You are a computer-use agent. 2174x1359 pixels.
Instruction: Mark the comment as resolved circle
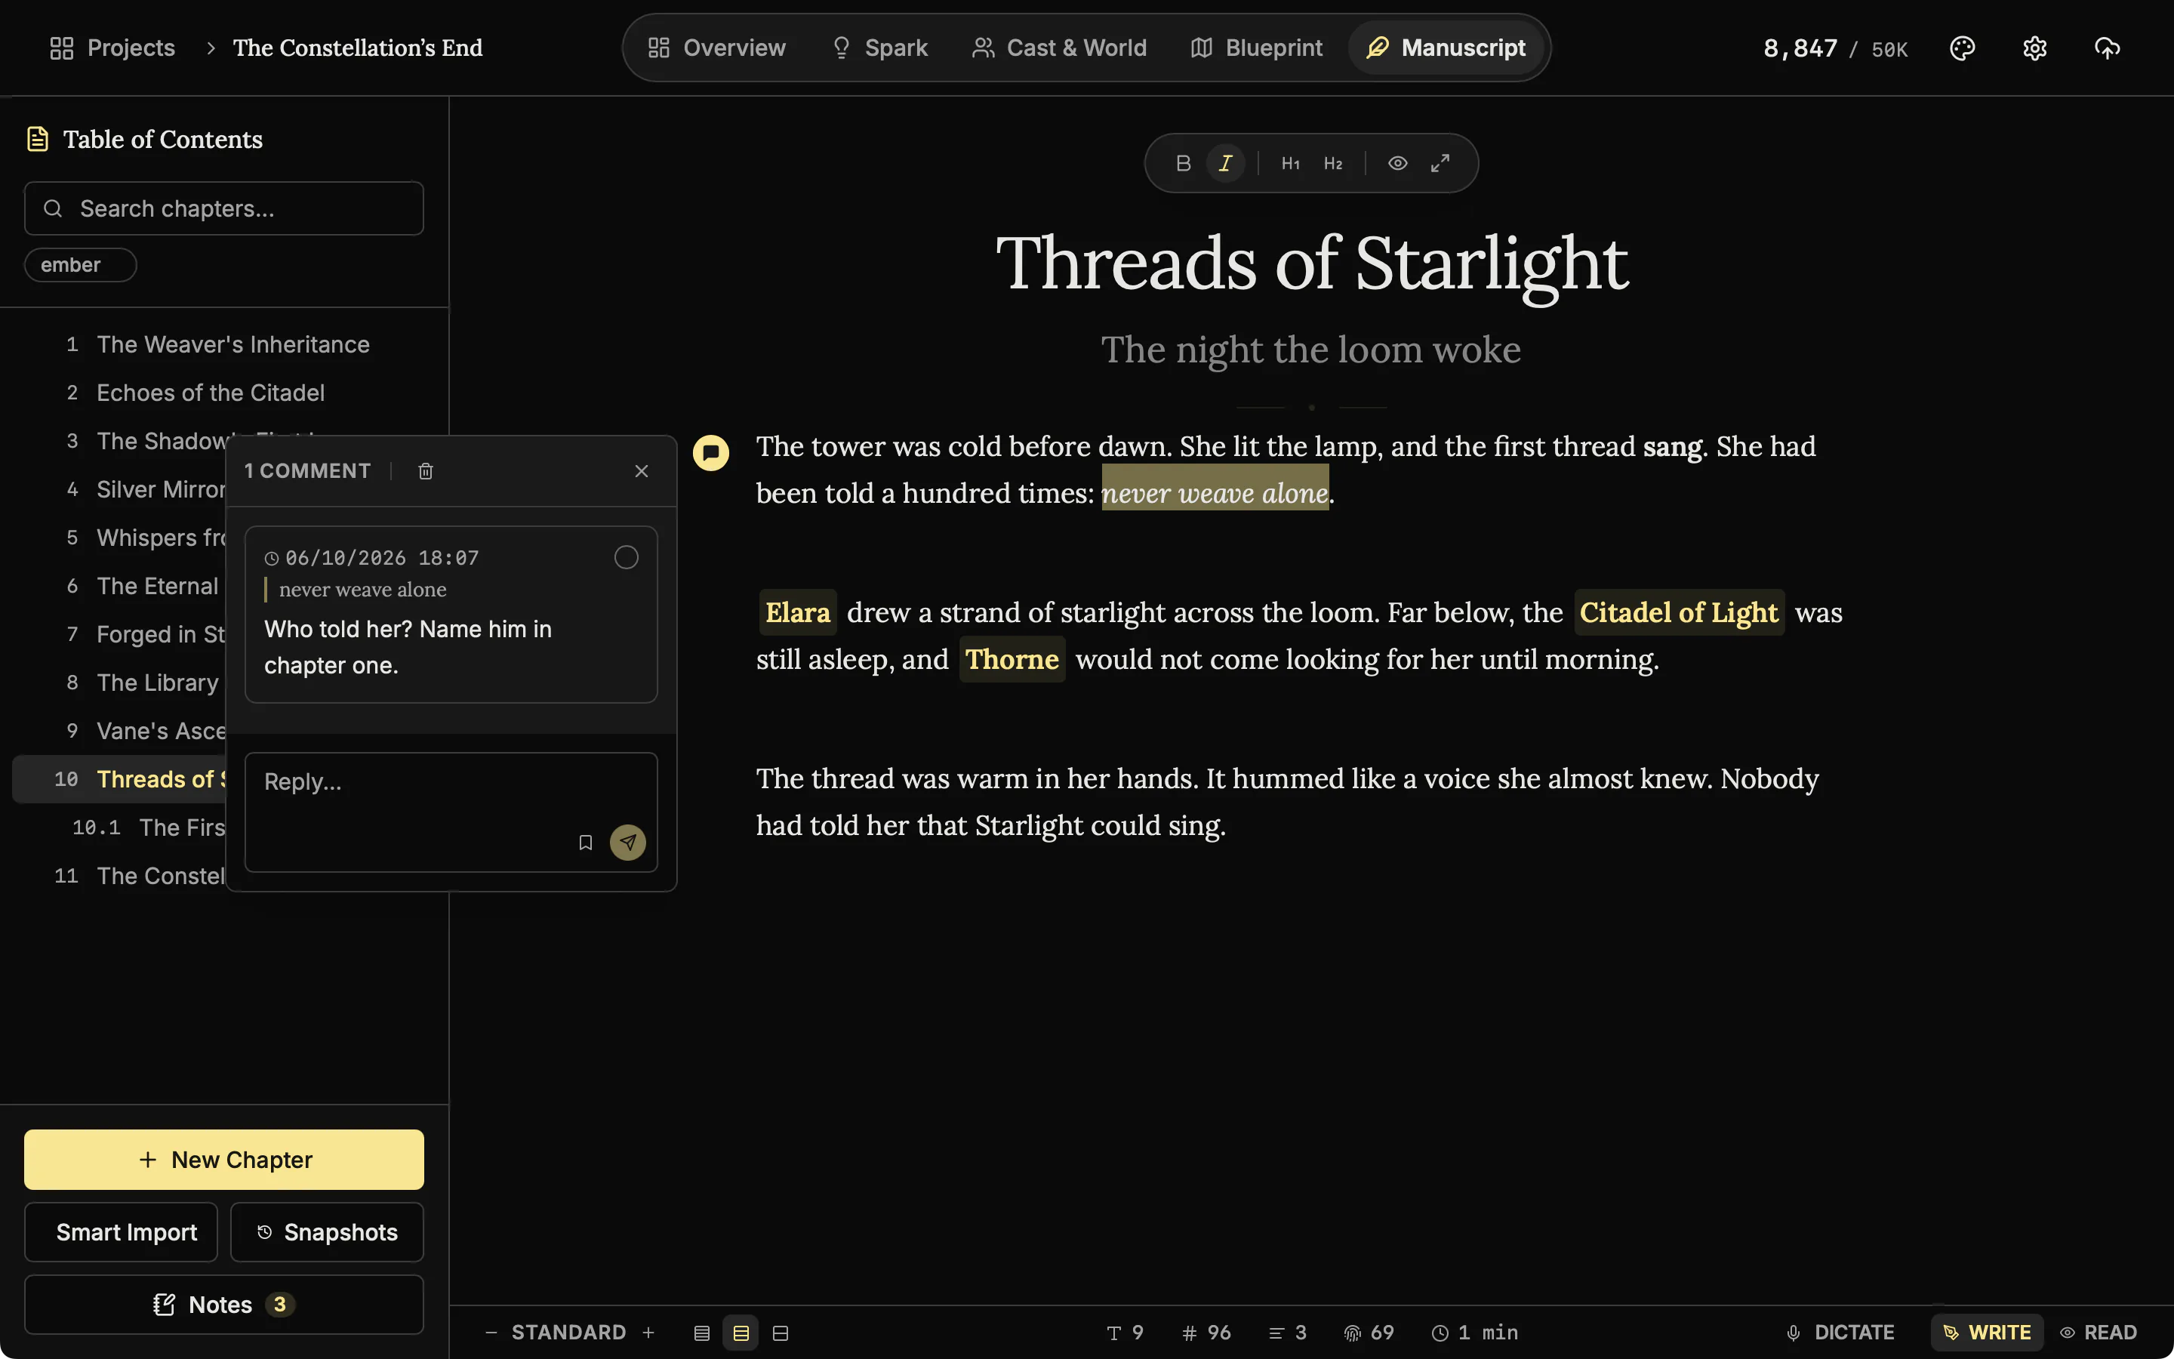626,557
